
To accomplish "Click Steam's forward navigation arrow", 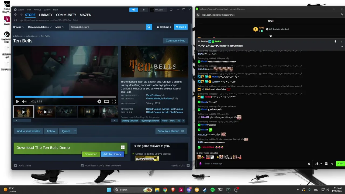I will 21,15.
